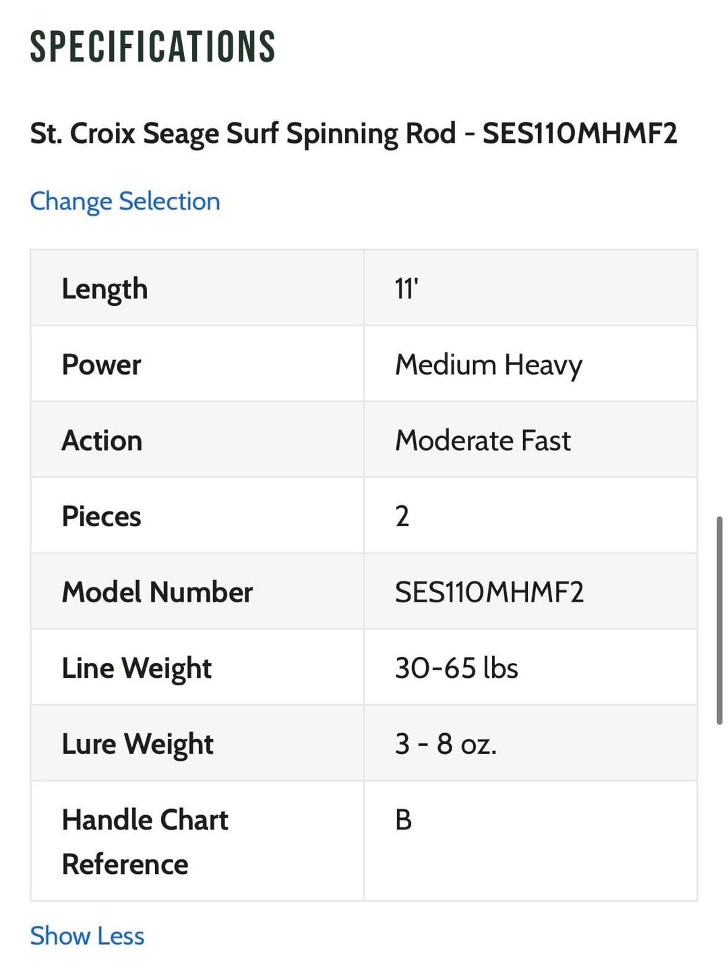Click SES110MHMF2 in the table
This screenshot has height=979, width=728.
(489, 592)
